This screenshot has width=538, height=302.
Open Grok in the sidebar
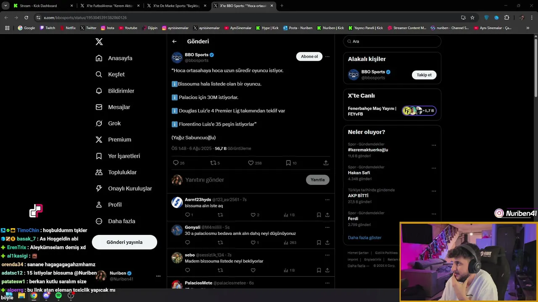click(108, 123)
